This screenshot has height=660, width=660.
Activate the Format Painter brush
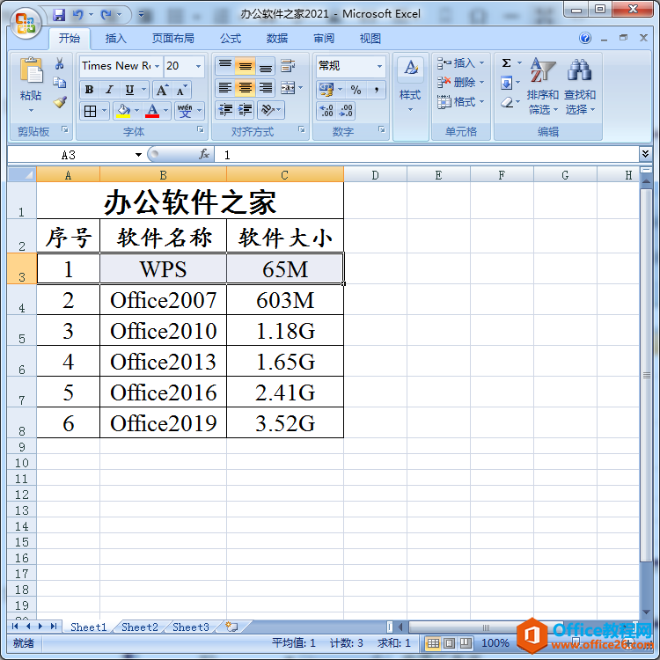pos(59,101)
